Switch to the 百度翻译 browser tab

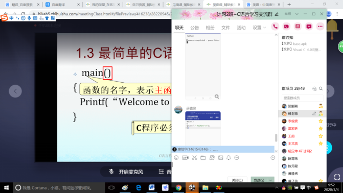pyautogui.click(x=62, y=5)
